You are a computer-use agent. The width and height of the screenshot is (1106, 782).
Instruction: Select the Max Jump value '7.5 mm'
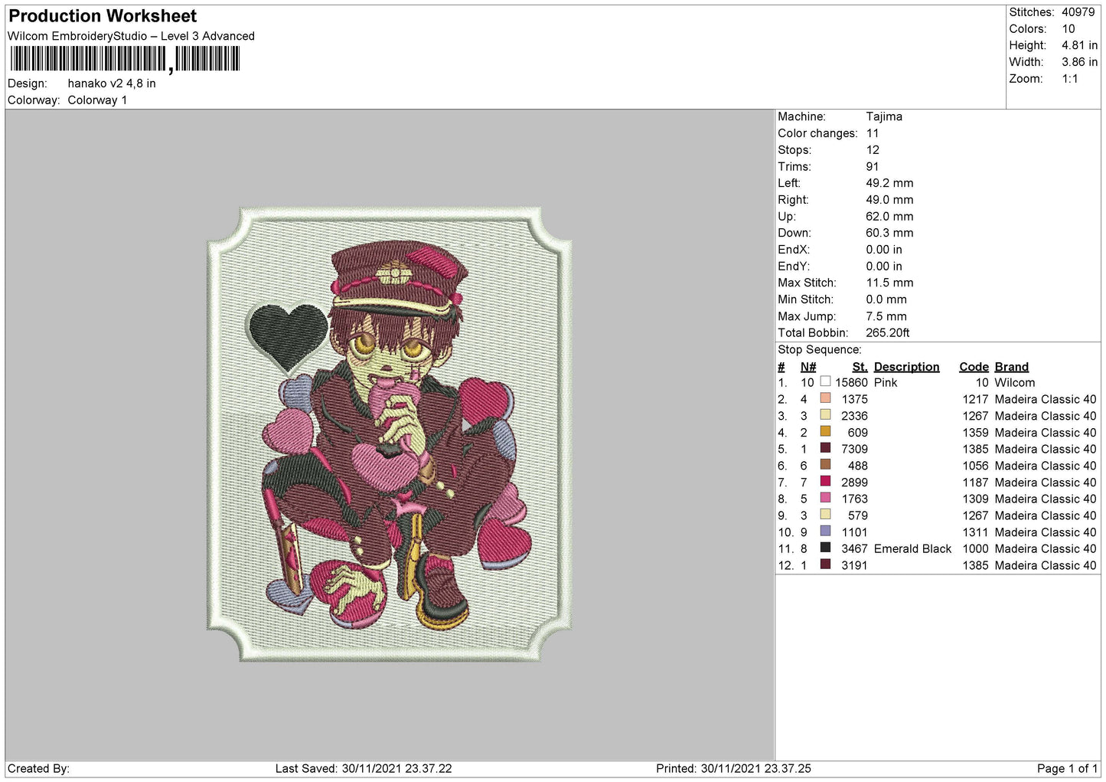pyautogui.click(x=886, y=316)
